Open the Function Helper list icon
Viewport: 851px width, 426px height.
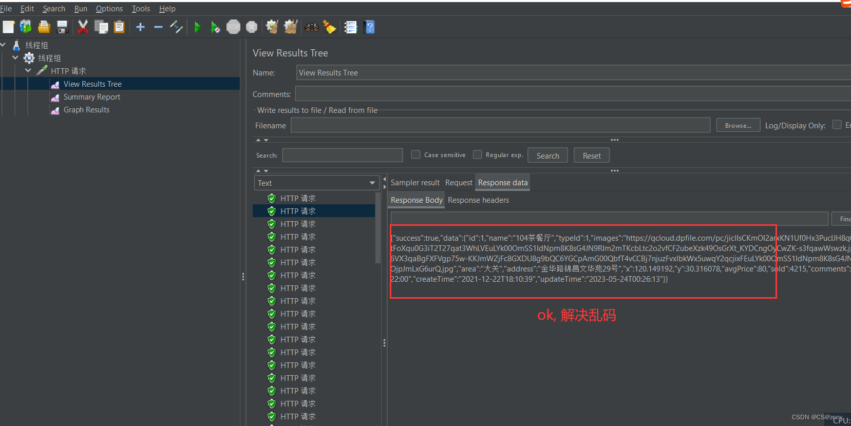350,27
